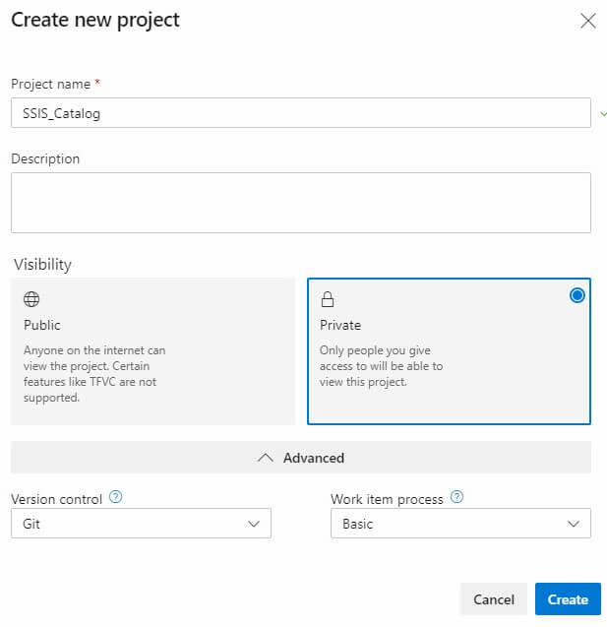This screenshot has height=627, width=607.
Task: Open the Version control Git dropdown
Action: click(x=141, y=524)
